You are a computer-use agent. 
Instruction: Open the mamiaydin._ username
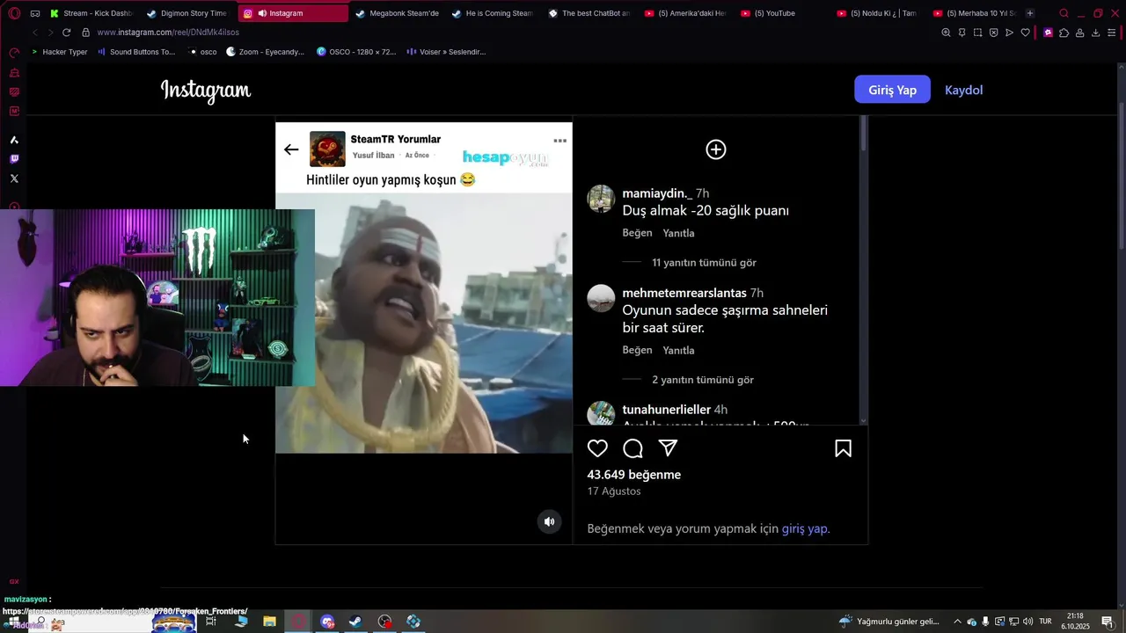[x=656, y=193]
